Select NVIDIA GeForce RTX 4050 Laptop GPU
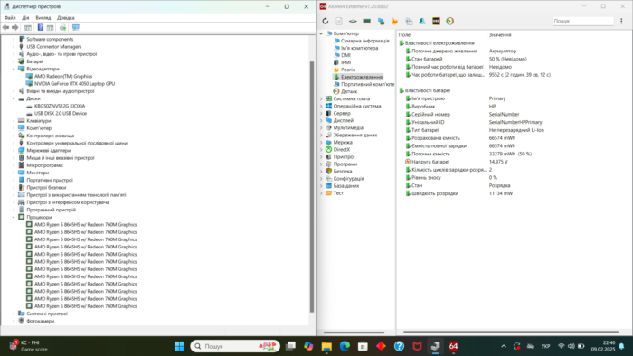 pyautogui.click(x=74, y=84)
